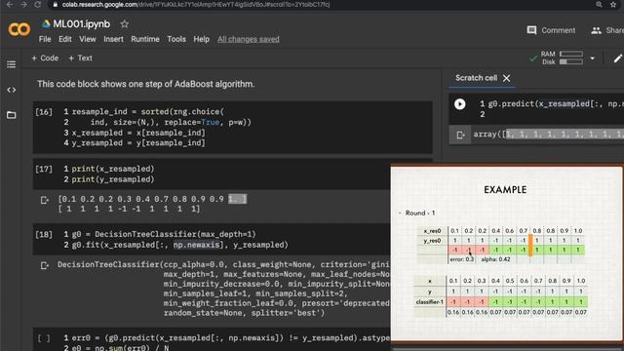Star the ML001.ipynb notebook
This screenshot has height=351, width=624.
[124, 23]
